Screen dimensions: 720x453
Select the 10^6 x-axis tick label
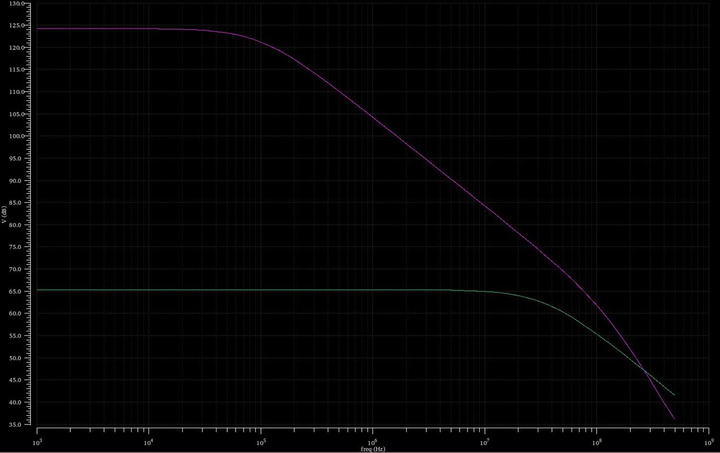372,442
